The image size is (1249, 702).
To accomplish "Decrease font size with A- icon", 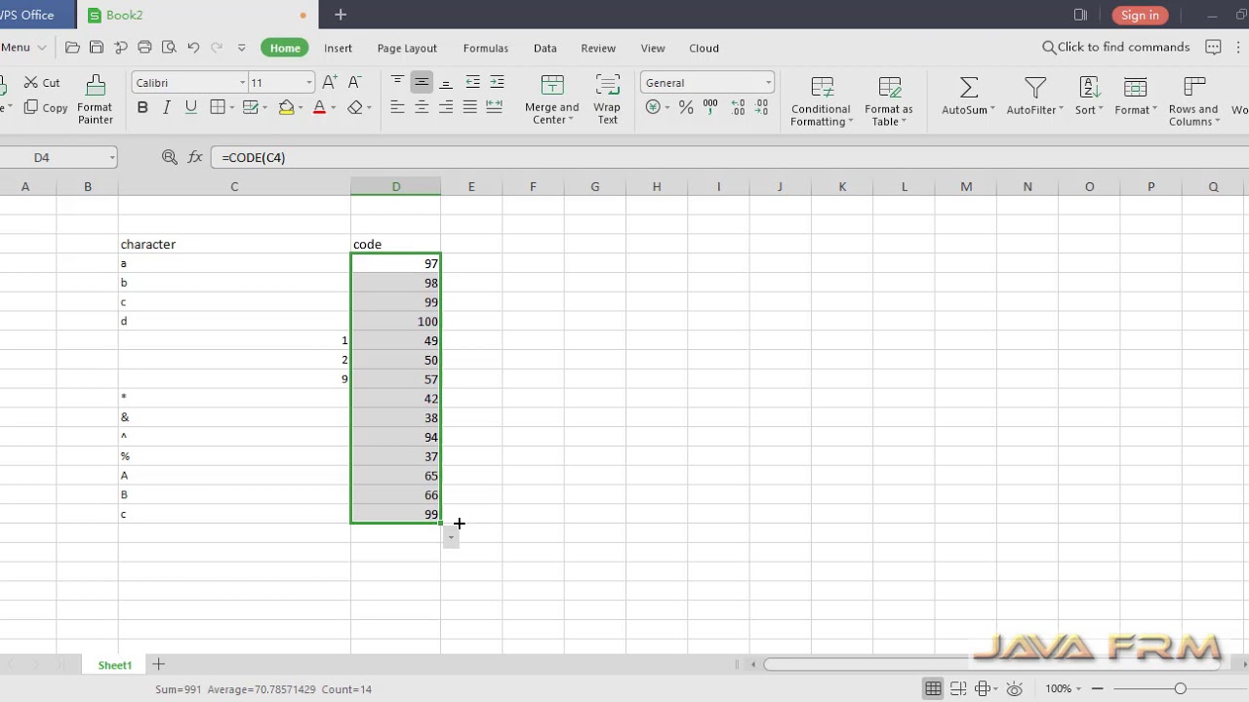I will tap(354, 83).
